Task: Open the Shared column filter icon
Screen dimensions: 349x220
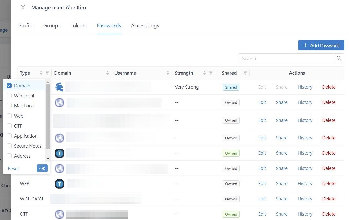Action: (x=245, y=73)
